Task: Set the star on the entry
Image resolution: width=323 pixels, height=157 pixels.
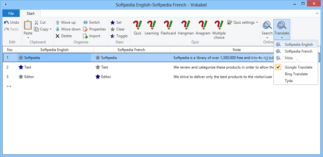Action: [116, 22]
